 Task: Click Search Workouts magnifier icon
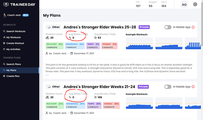coord(4,31)
